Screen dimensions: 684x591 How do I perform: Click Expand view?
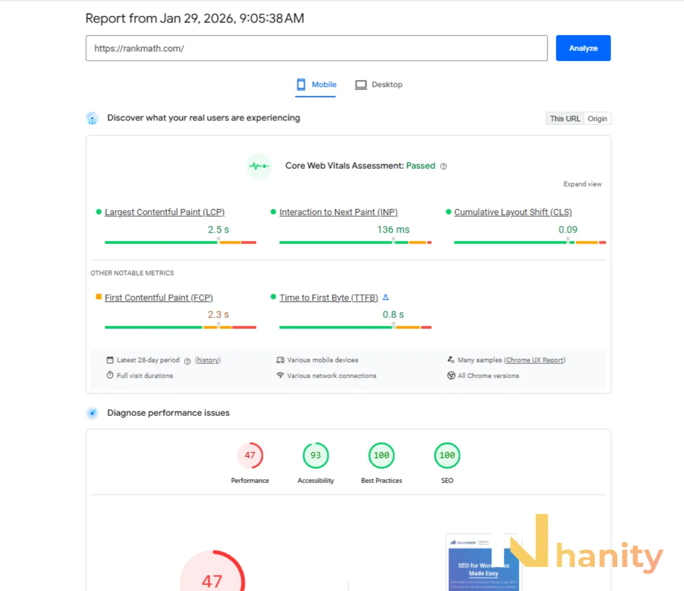pos(582,184)
